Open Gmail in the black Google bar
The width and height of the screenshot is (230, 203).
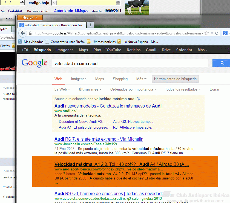pos(151,50)
